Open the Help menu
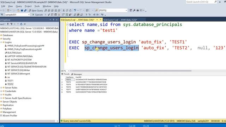The height and width of the screenshot is (127, 226). tap(56, 6)
